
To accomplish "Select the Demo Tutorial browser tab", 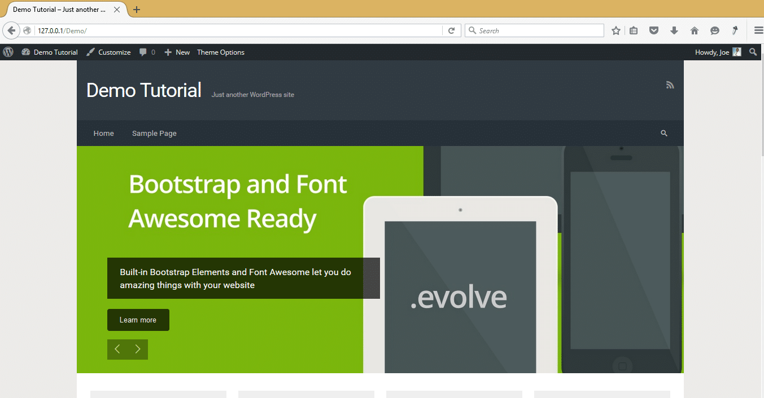I will tap(66, 10).
